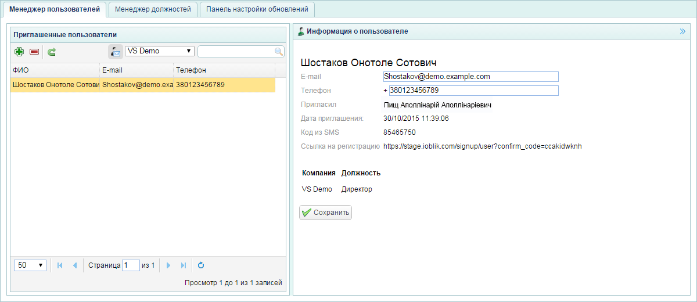Click Просмотр 1 до 1 из 1 записей text
Image resolution: width=697 pixels, height=302 pixels.
point(233,283)
